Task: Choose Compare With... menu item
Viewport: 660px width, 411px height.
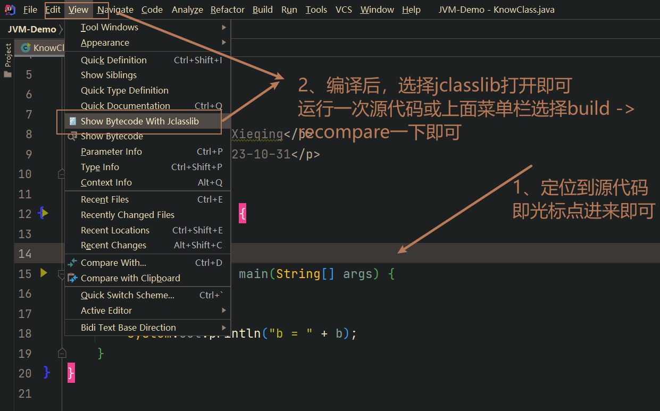Action: pyautogui.click(x=147, y=263)
